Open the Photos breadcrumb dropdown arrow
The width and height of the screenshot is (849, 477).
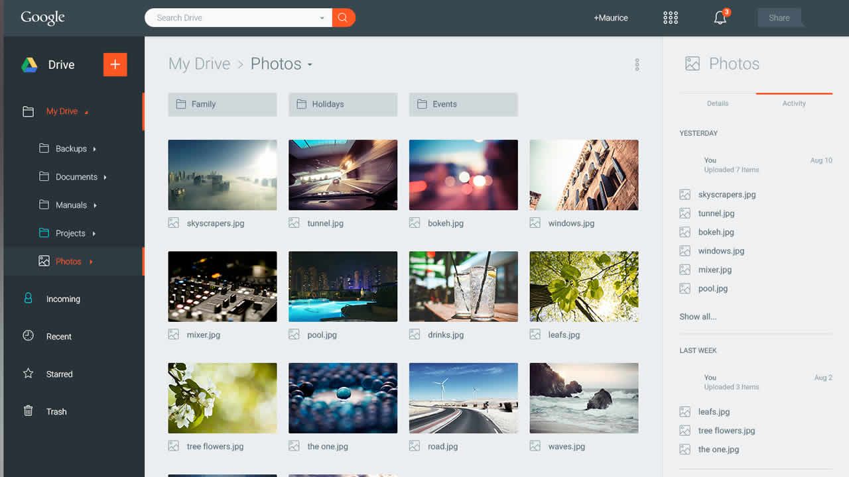tap(310, 65)
